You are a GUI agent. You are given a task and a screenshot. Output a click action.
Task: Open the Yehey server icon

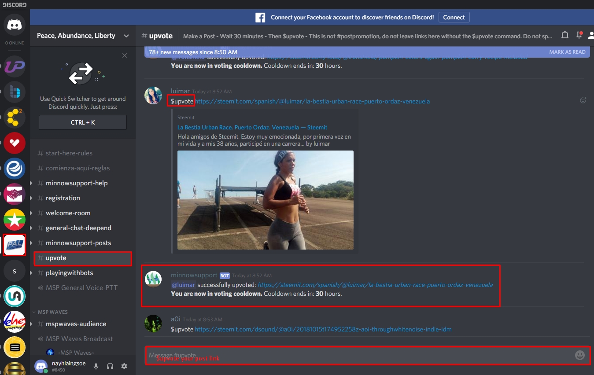coord(15,322)
